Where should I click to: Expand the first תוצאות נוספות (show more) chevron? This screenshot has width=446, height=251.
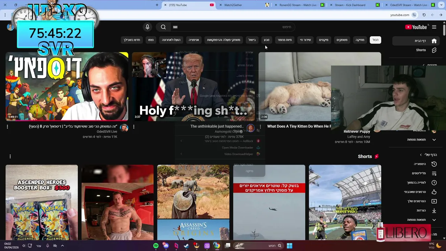434,140
